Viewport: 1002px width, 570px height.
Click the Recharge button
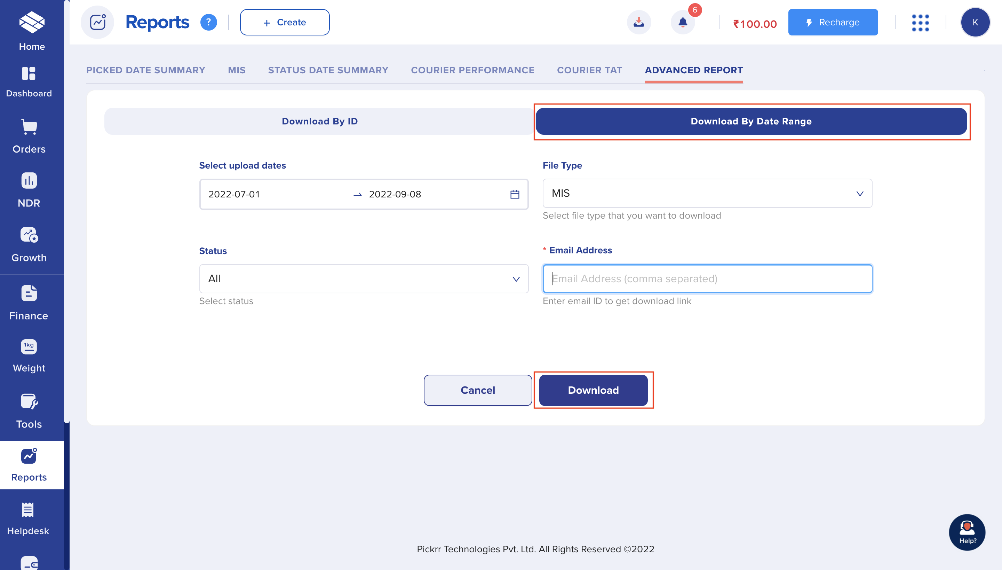(833, 22)
